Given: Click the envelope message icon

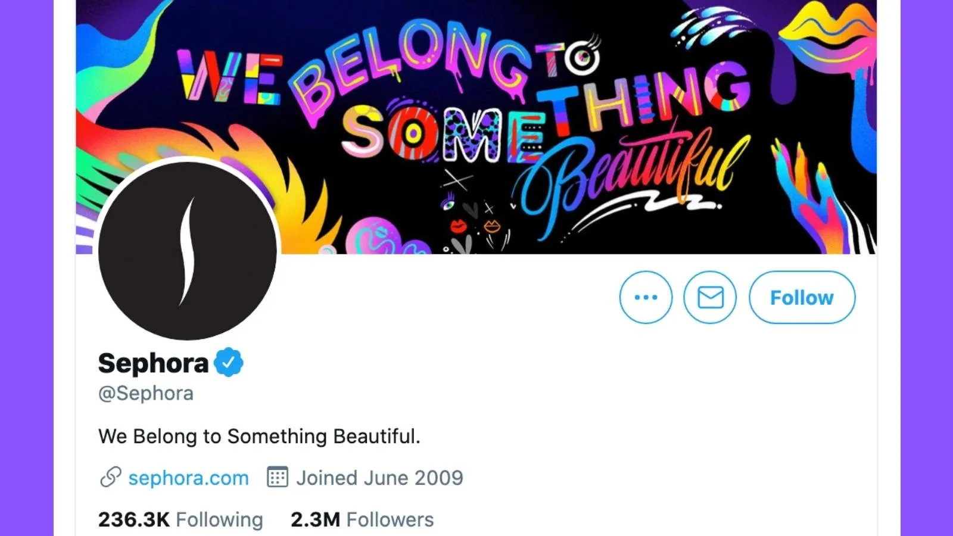Looking at the screenshot, I should pos(710,297).
